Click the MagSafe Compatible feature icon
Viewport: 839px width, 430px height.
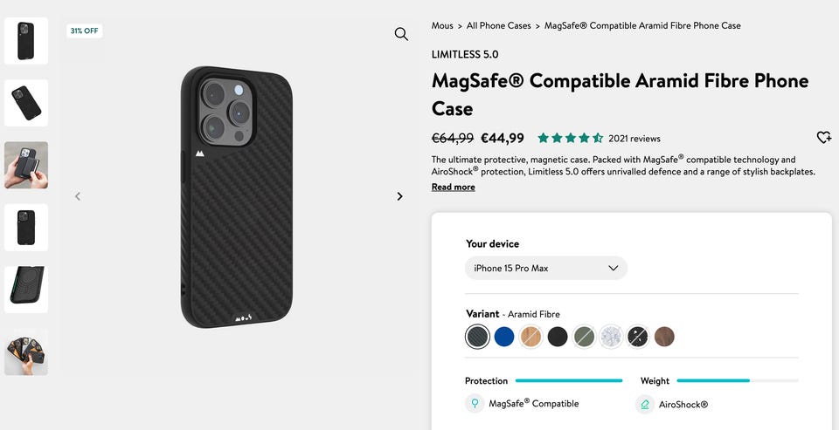tap(475, 404)
